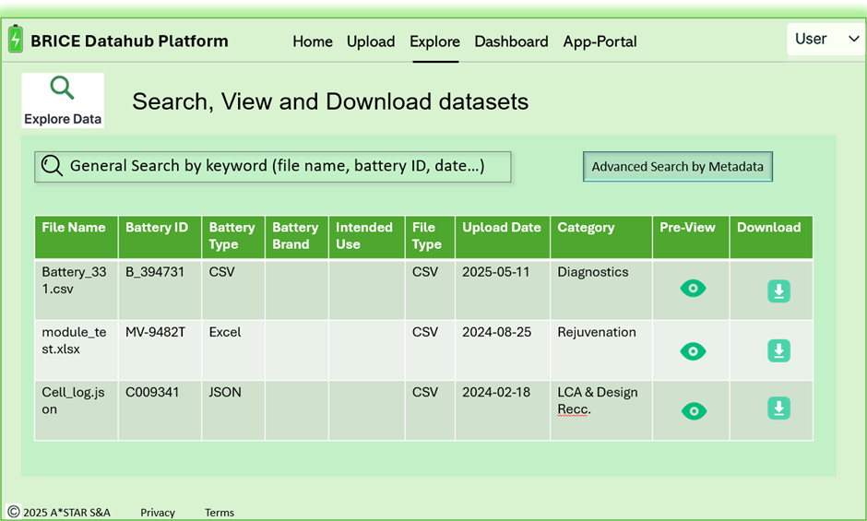
Task: Download the Battery_331.csv file
Action: 778,290
